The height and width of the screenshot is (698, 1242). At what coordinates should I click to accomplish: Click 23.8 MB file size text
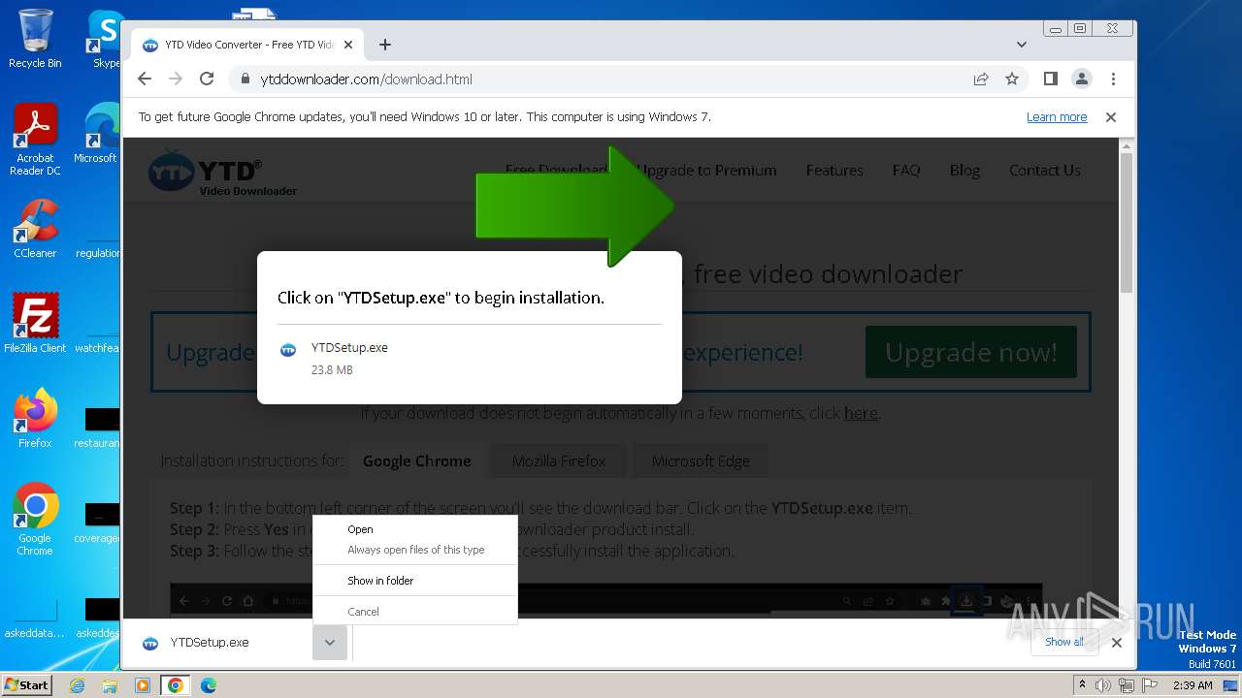[332, 370]
